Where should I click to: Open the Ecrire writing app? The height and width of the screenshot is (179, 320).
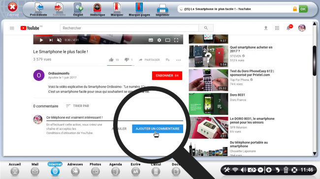[135, 169]
